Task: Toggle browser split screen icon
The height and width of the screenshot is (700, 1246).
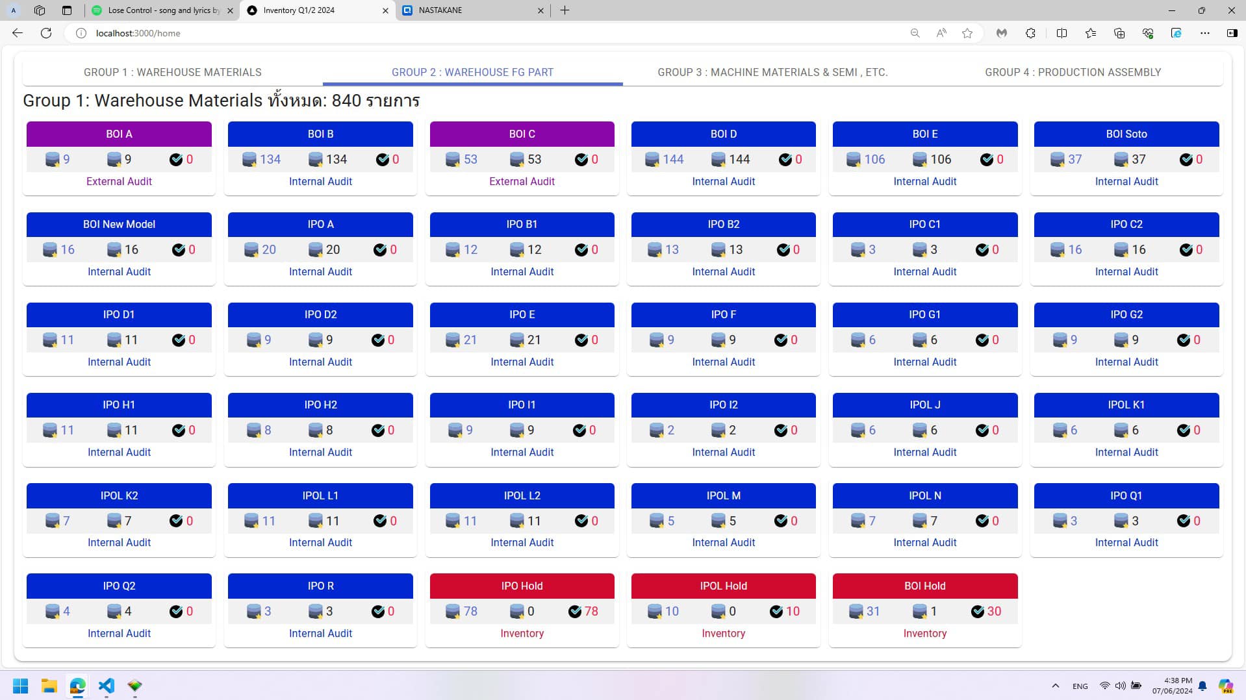Action: pyautogui.click(x=1062, y=33)
